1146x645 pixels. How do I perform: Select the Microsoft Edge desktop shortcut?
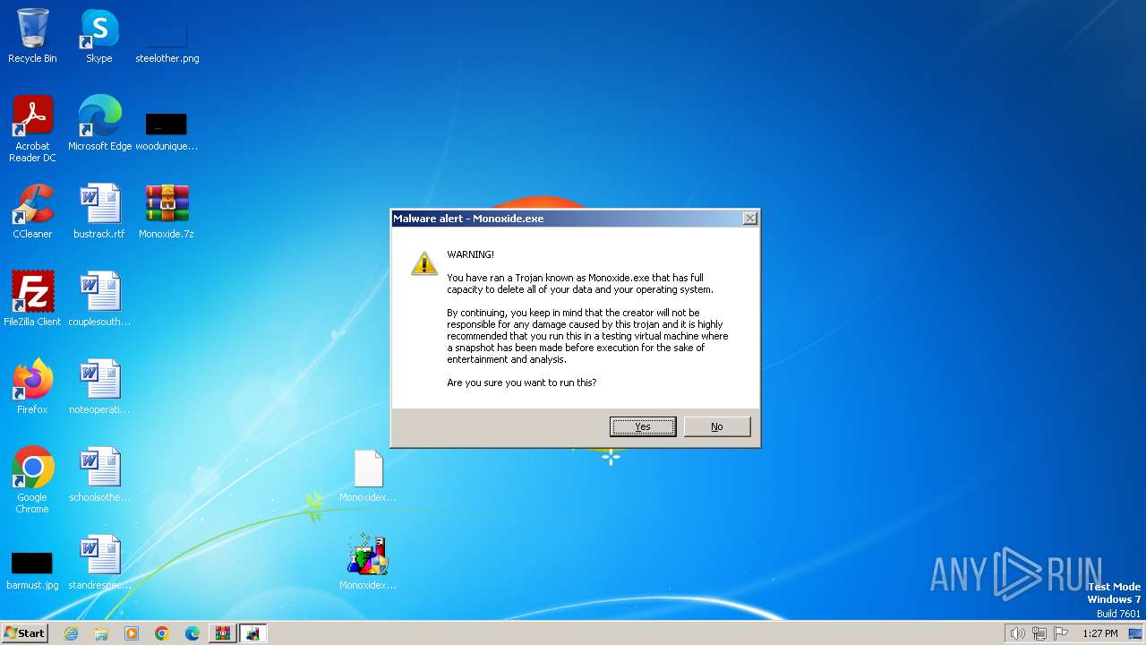click(x=99, y=124)
